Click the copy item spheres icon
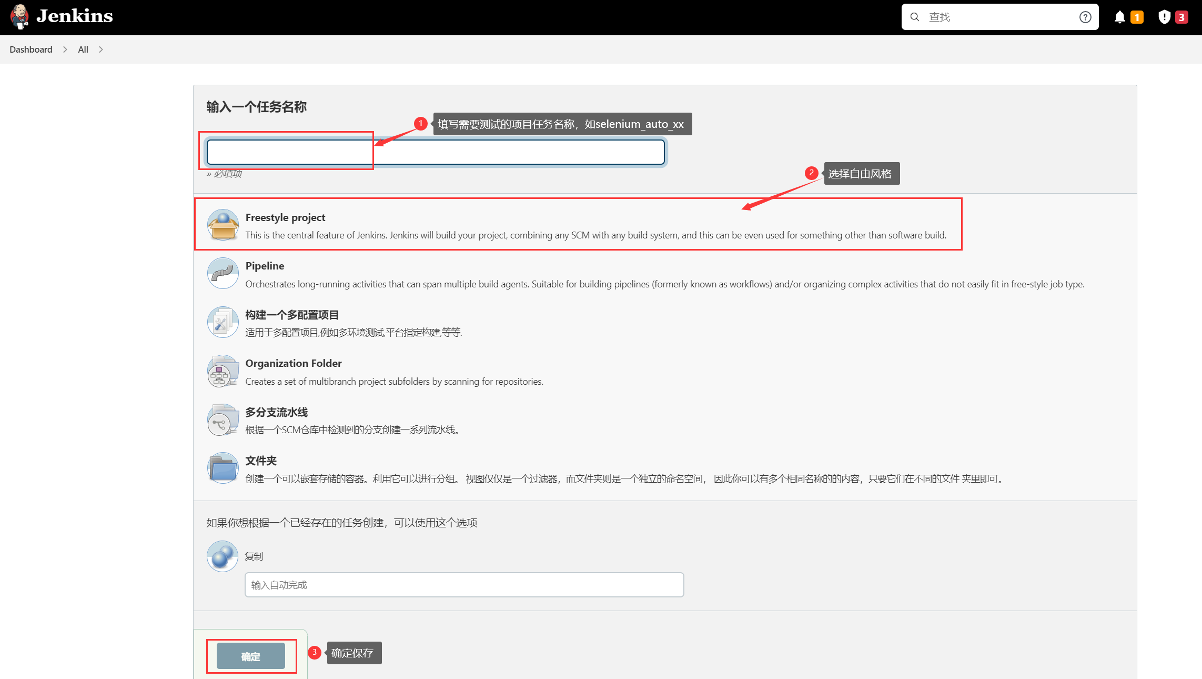The height and width of the screenshot is (679, 1202). click(x=223, y=556)
